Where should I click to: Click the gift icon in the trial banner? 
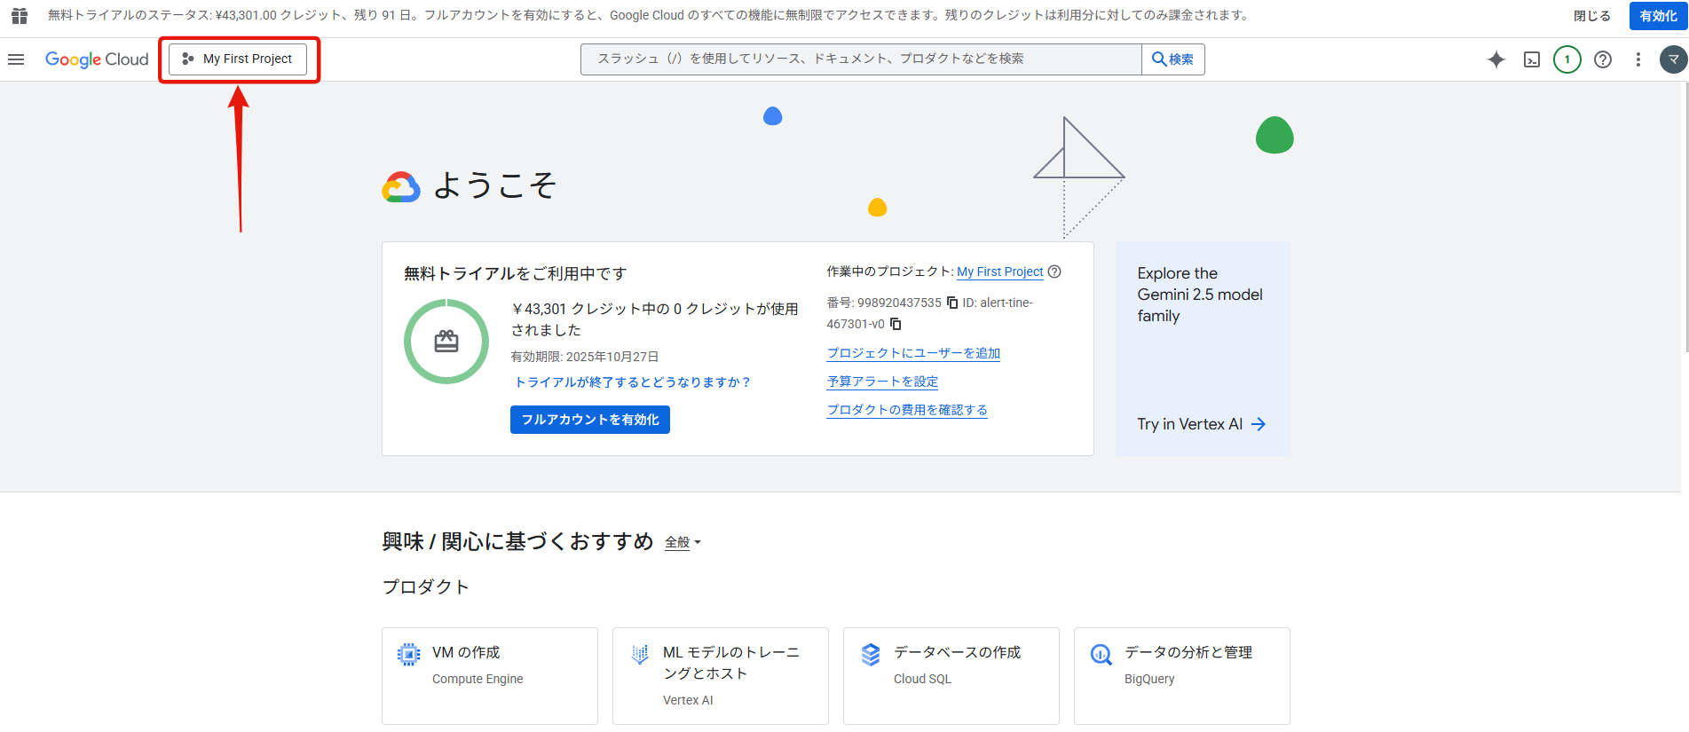point(19,15)
